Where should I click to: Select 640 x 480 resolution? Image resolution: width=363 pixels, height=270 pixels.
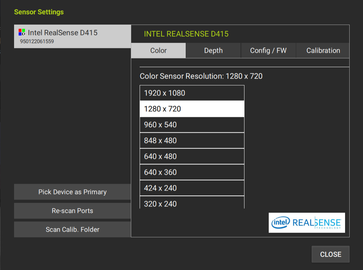pos(192,156)
